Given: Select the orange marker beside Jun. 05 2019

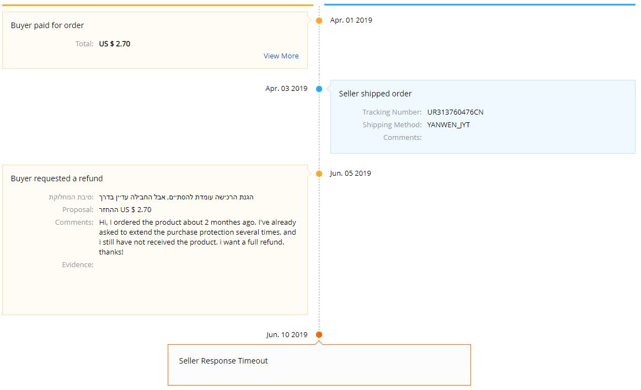Looking at the screenshot, I should (319, 174).
